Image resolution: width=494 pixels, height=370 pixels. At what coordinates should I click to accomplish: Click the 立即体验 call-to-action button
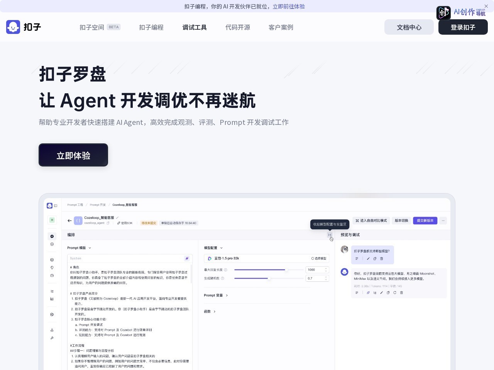coord(73,155)
